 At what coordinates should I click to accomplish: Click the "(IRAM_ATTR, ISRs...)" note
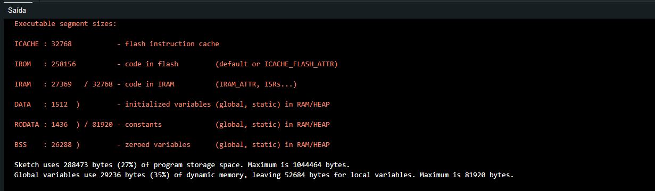point(256,84)
